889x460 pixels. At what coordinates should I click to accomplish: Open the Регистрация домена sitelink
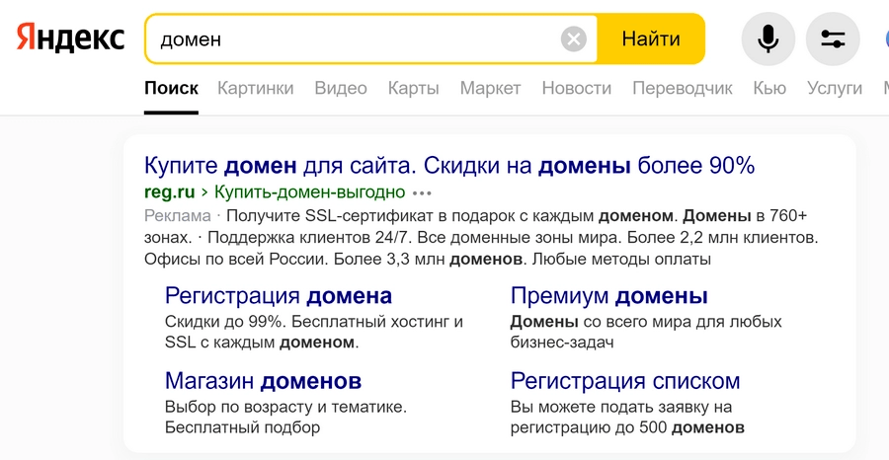279,296
